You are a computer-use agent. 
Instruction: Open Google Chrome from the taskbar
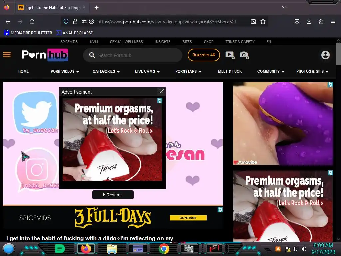click(164, 249)
